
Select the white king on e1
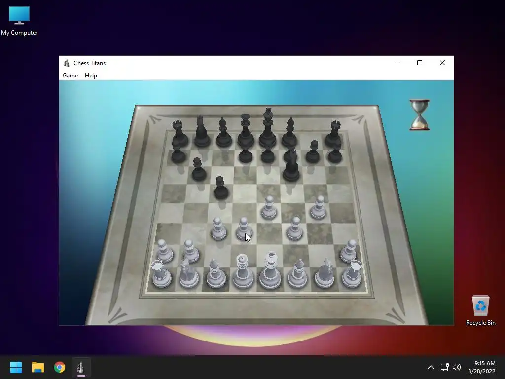pyautogui.click(x=270, y=270)
